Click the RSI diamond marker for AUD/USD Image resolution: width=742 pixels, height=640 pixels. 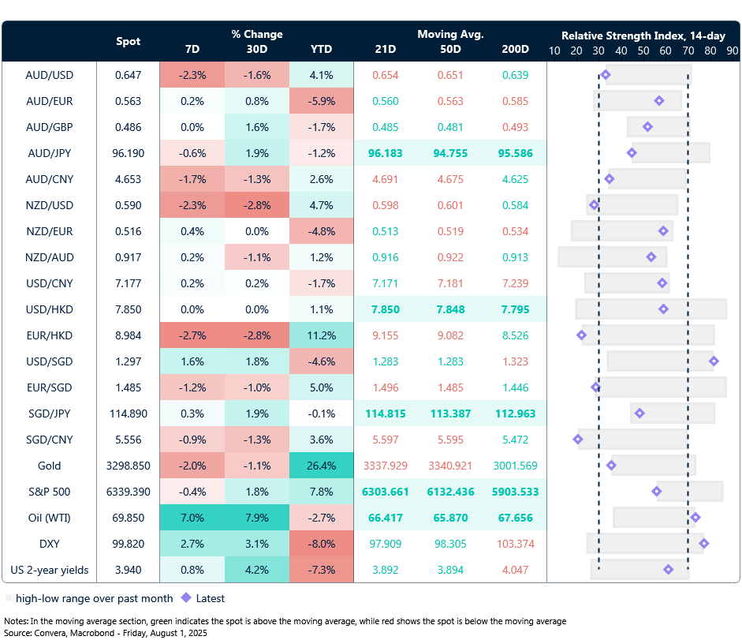point(606,75)
